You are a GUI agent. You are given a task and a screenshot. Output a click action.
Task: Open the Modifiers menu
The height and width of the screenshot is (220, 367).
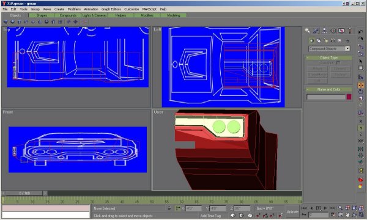click(x=74, y=9)
